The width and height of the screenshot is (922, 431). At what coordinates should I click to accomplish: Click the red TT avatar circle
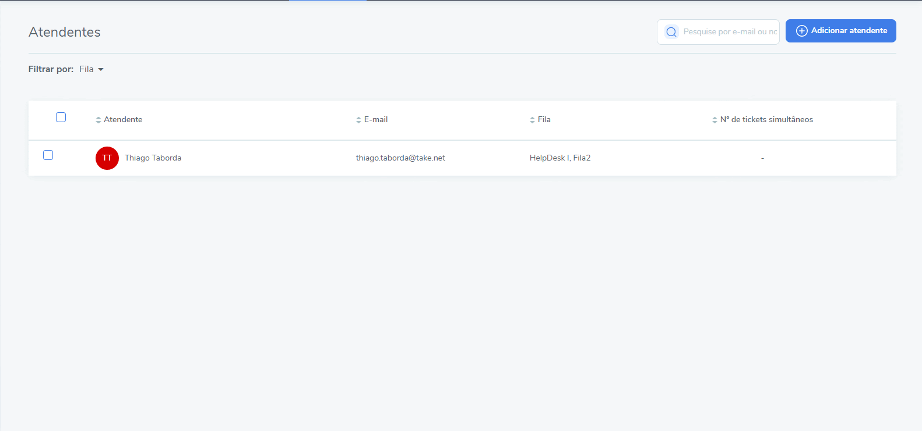[x=107, y=158]
